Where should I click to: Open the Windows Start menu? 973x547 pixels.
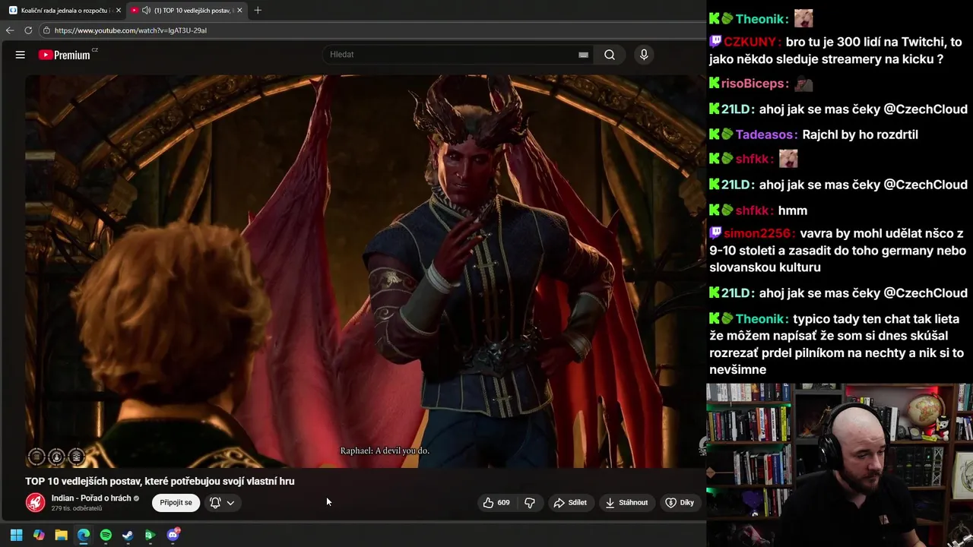[x=16, y=535]
